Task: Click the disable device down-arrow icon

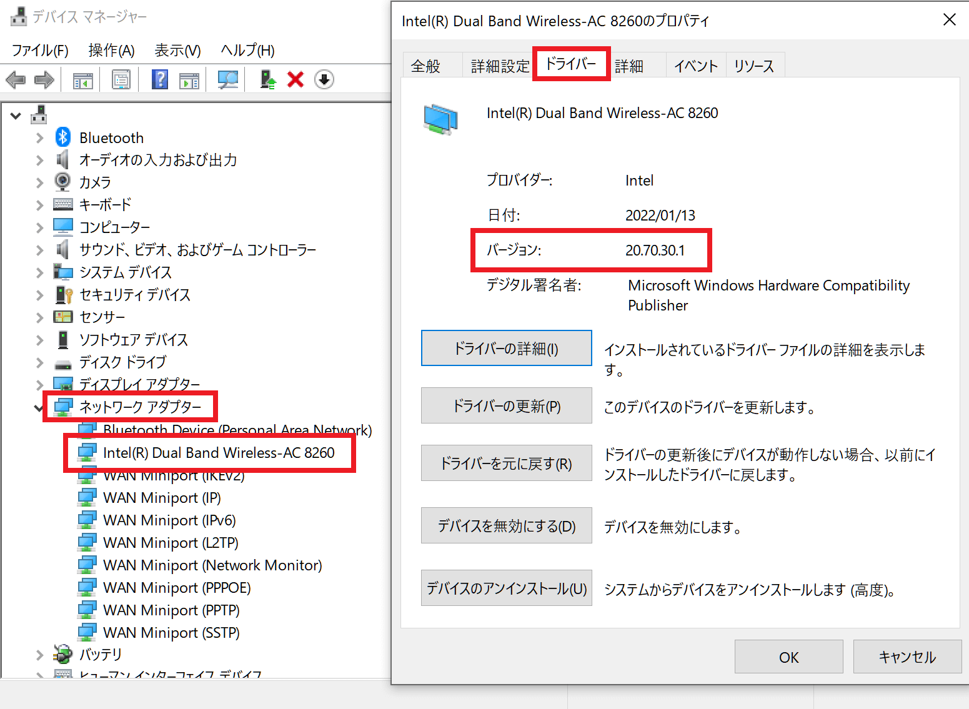Action: point(324,79)
